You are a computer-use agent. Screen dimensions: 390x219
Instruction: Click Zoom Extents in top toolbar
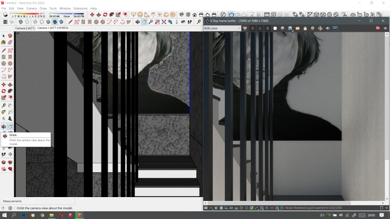163,22
